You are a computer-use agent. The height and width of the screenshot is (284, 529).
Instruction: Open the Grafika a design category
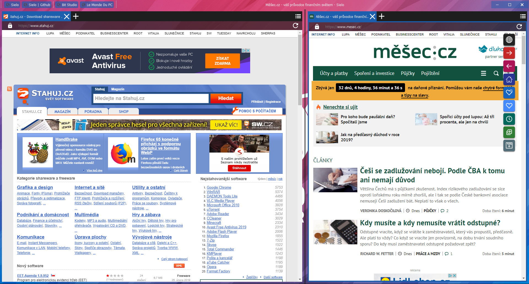click(35, 187)
